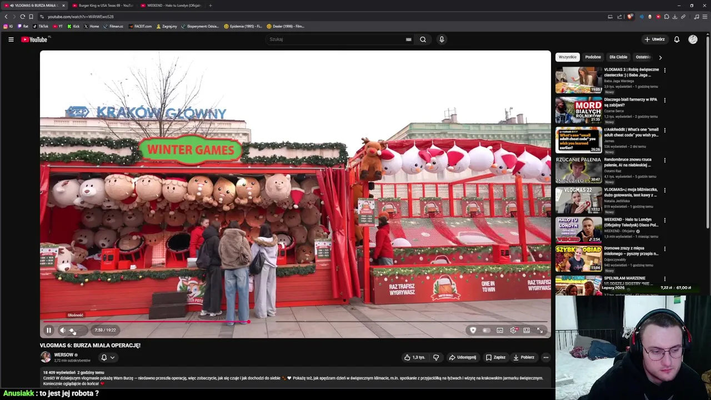Open VLOGMAS 3 recommended video thumbnail
This screenshot has width=711, height=400.
point(579,80)
